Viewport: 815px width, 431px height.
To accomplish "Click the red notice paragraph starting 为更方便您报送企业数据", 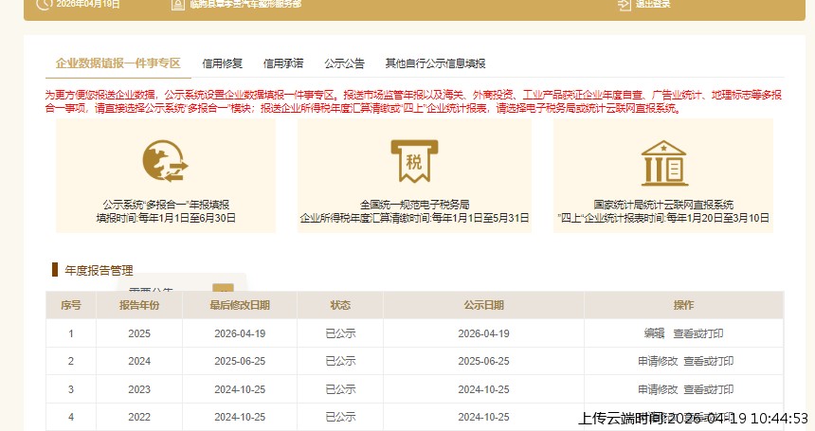I will pyautogui.click(x=414, y=101).
